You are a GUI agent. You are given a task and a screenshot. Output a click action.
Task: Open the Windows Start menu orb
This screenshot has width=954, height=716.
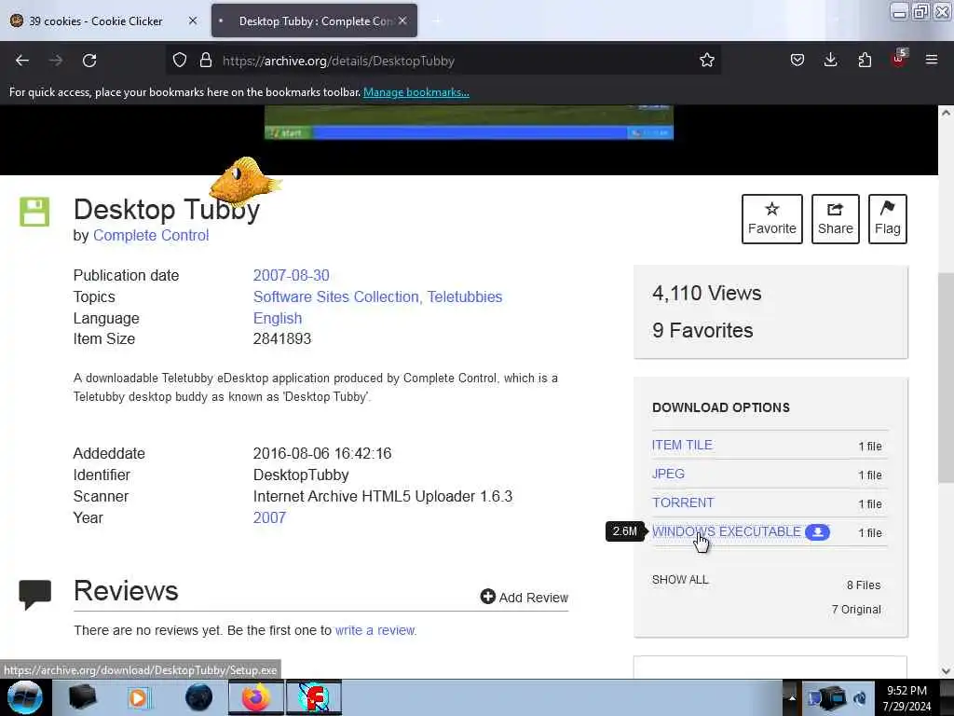(x=24, y=697)
